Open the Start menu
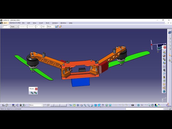Viewport: 172px width, 129px height. [x=5, y=23]
